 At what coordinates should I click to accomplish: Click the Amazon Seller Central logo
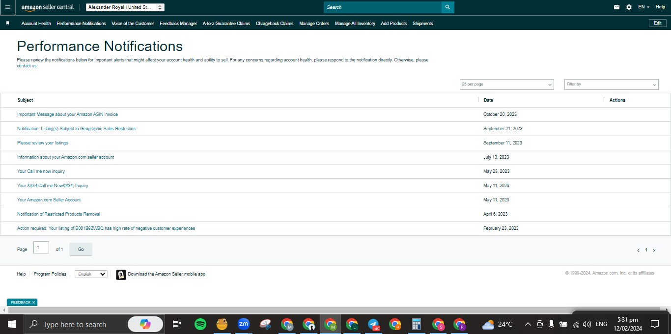[x=47, y=7]
